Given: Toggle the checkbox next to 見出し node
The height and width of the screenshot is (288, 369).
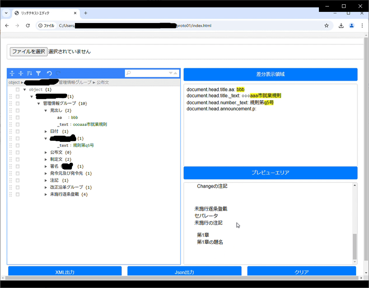Looking at the screenshot, I should click(x=17, y=110).
